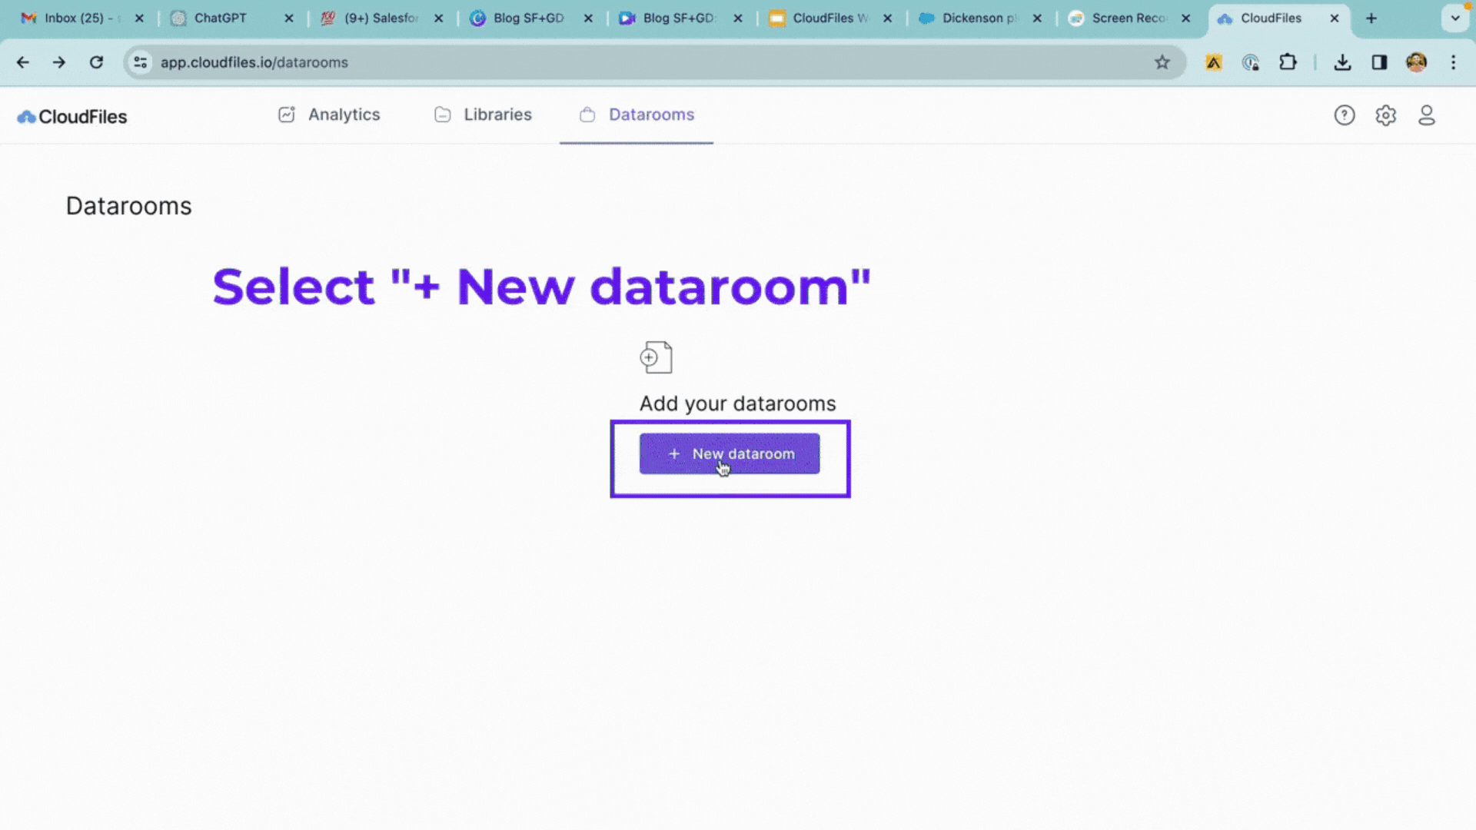Open the settings gear icon
This screenshot has height=830, width=1476.
[1385, 115]
